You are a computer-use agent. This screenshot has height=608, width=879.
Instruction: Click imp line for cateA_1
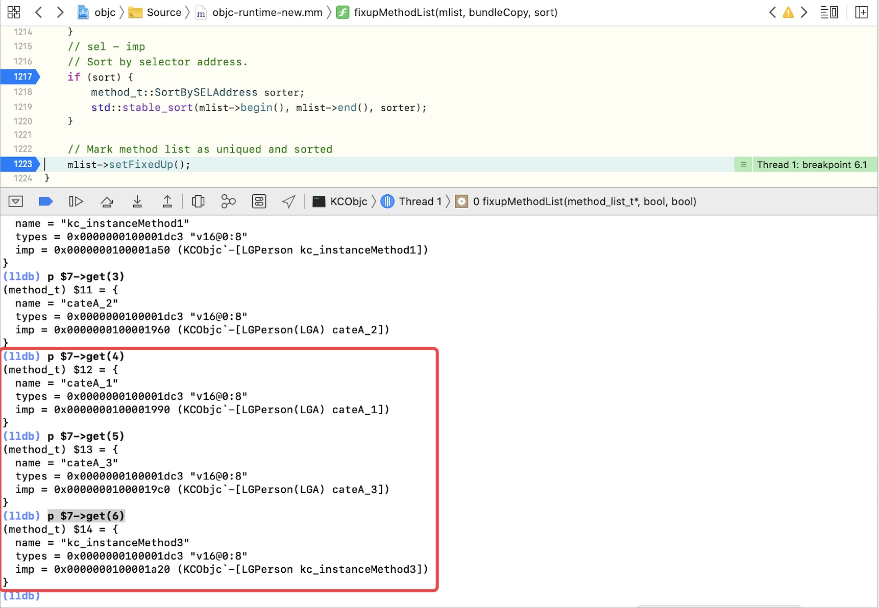pos(203,410)
